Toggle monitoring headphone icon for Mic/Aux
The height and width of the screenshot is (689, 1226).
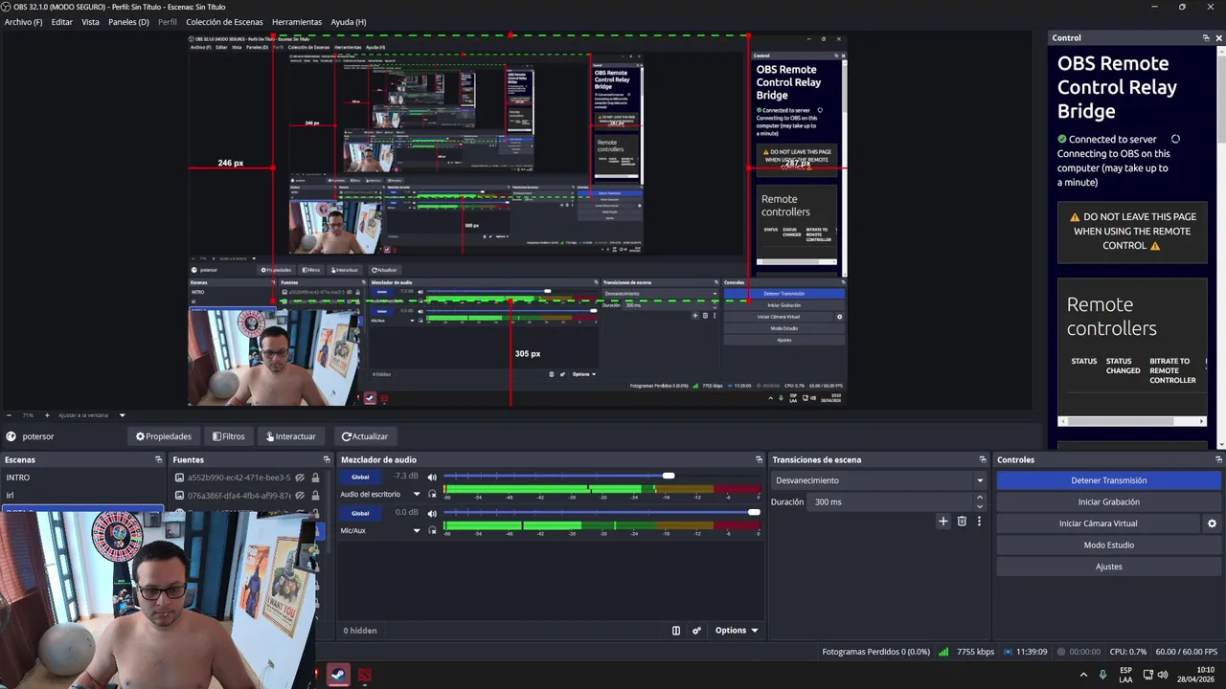tap(432, 530)
